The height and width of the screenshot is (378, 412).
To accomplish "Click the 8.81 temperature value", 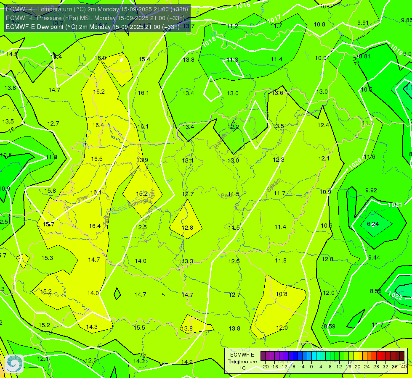I will coord(365,56).
